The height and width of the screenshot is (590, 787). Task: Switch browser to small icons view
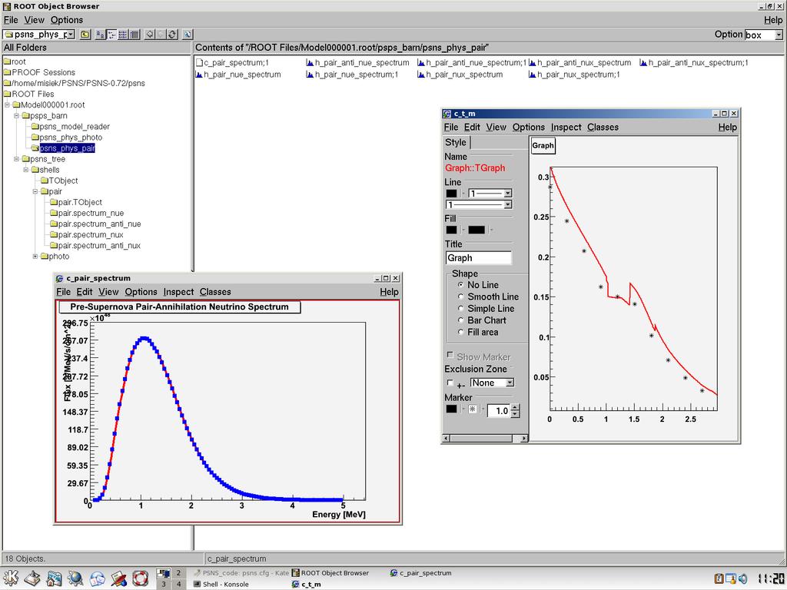point(111,35)
